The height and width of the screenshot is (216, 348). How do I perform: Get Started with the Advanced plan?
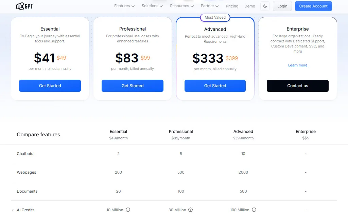pyautogui.click(x=215, y=86)
